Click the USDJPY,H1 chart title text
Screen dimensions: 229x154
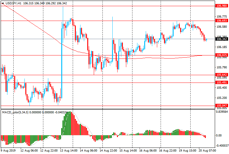[13, 2]
